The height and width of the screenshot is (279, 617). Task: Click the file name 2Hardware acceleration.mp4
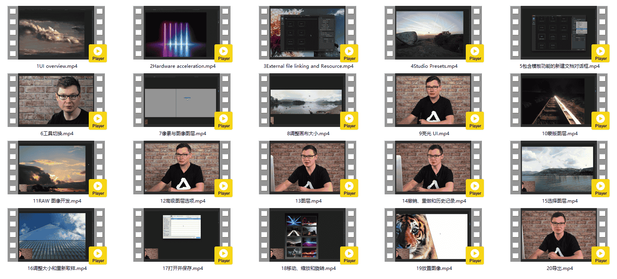tap(183, 66)
